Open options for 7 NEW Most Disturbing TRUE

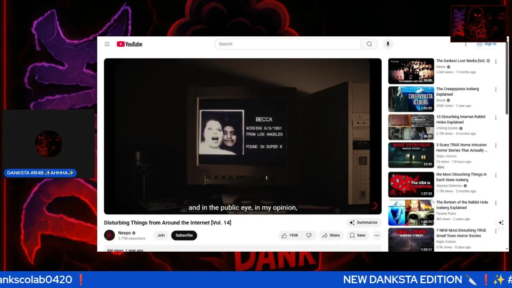point(496,231)
